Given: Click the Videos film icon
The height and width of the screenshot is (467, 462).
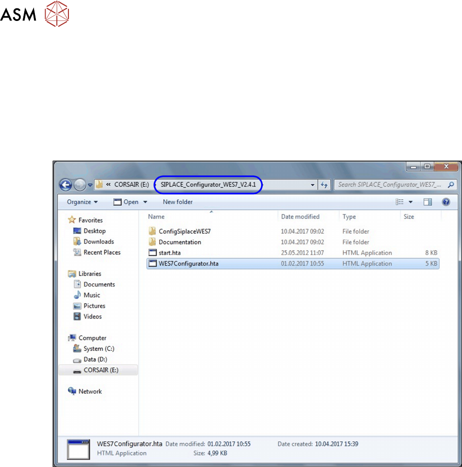Looking at the screenshot, I should click(x=77, y=316).
